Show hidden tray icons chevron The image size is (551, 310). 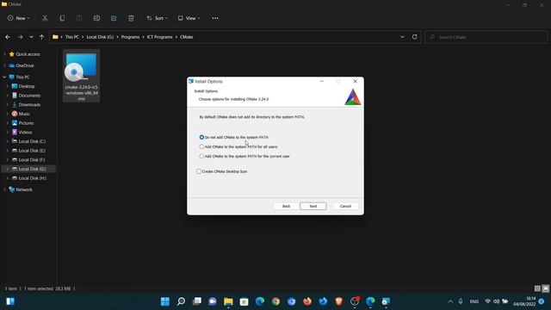450,301
